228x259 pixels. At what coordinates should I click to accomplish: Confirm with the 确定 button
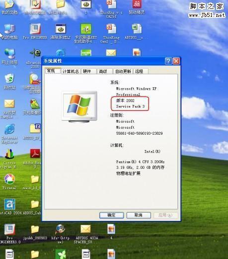click(111, 215)
